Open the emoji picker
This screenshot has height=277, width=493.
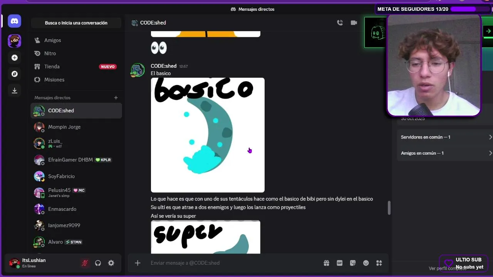[366, 263]
